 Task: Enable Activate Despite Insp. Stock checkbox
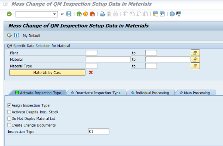point(9,112)
